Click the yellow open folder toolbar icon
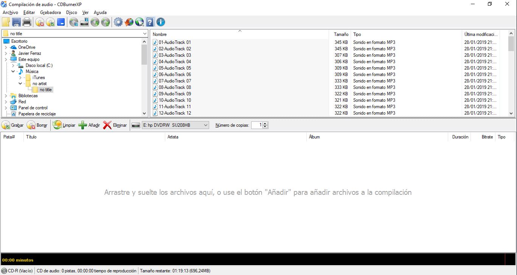 (x=6, y=22)
